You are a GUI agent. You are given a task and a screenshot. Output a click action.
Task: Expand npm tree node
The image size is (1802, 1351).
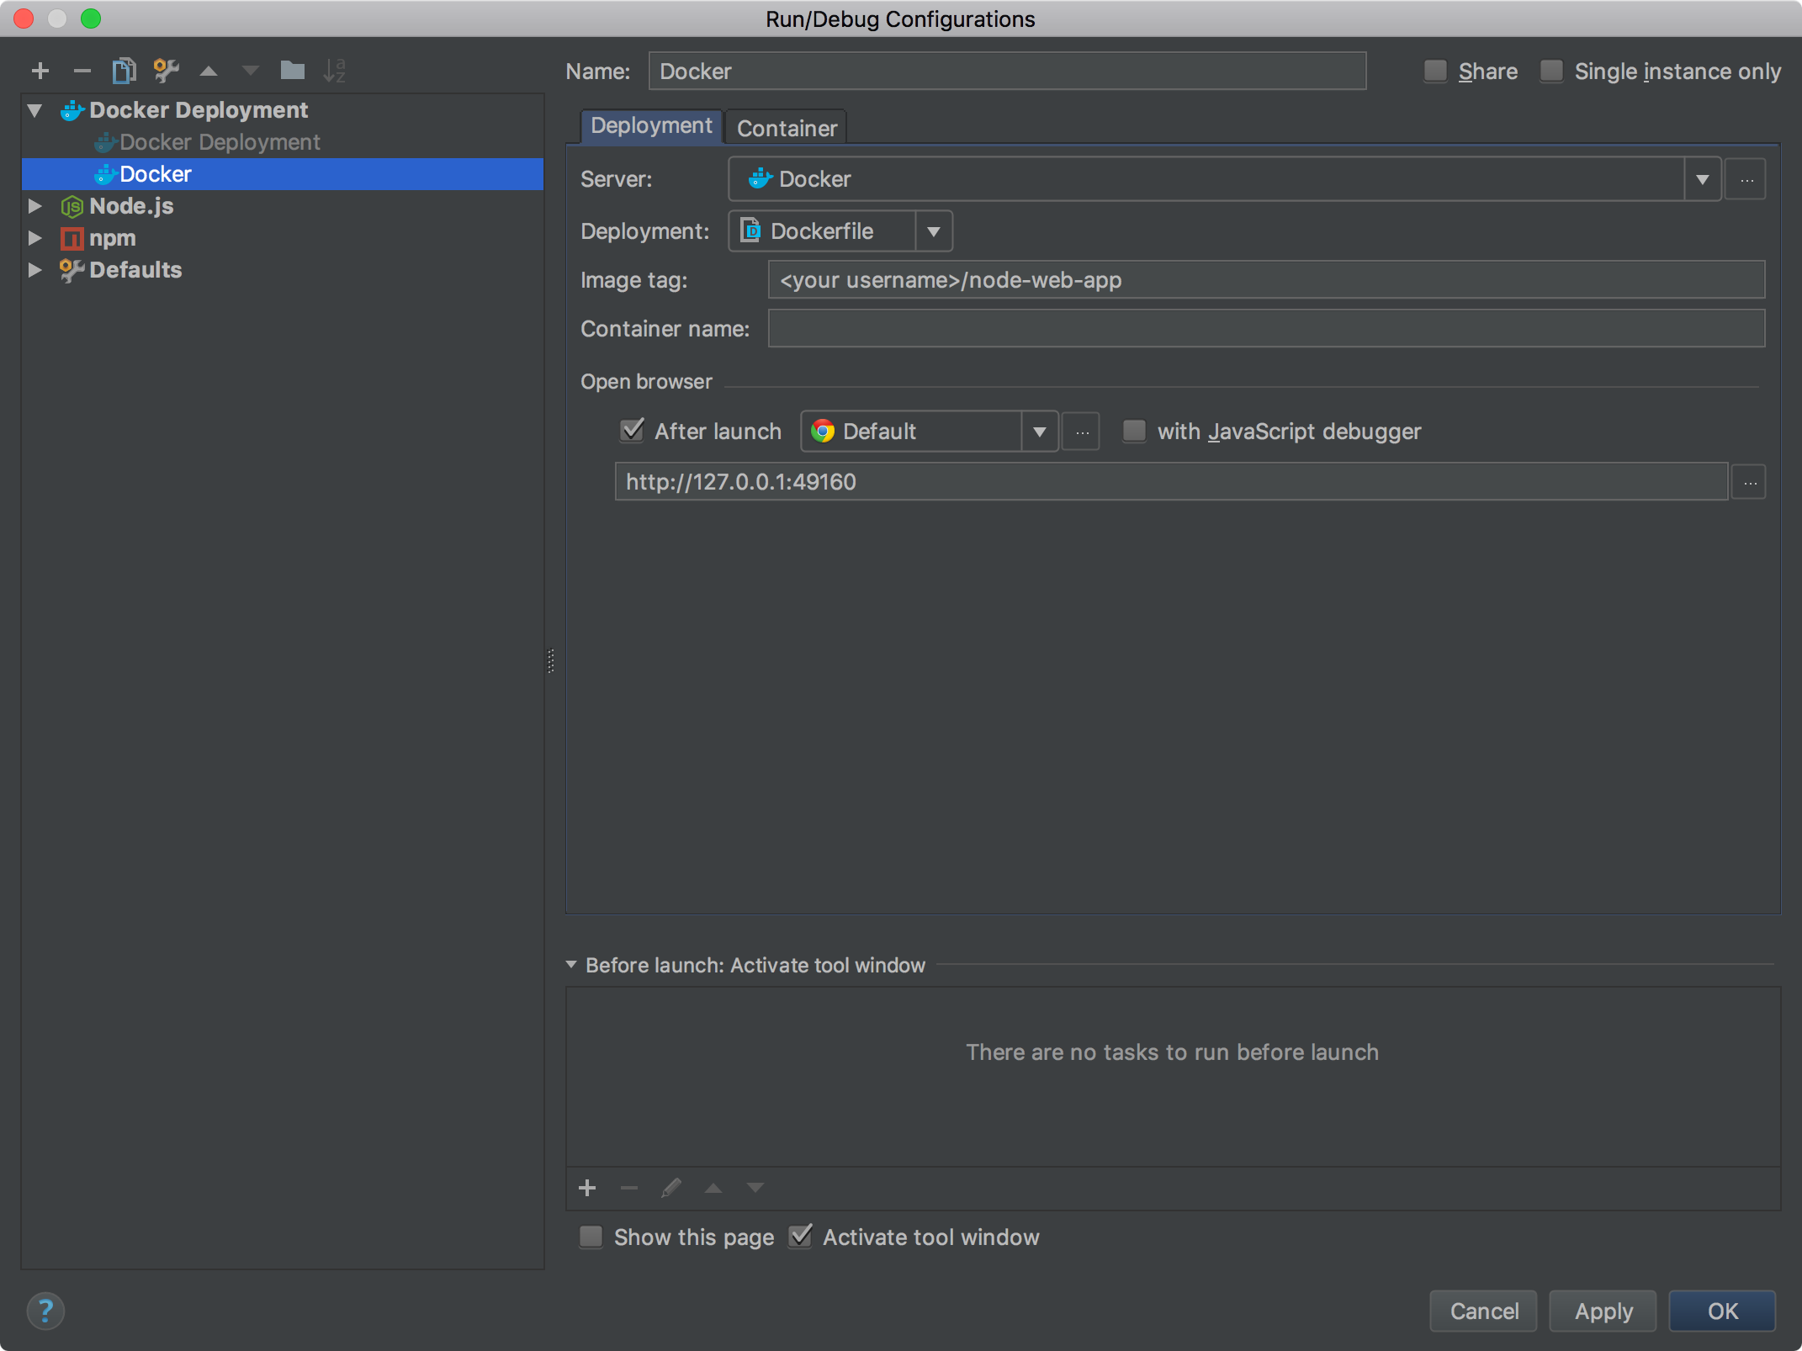(x=35, y=238)
